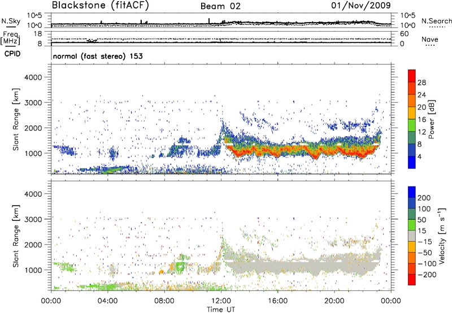Image resolution: width=452 pixels, height=313 pixels.
Task: Click the 'N.Sky' legend label
Action: coord(11,21)
